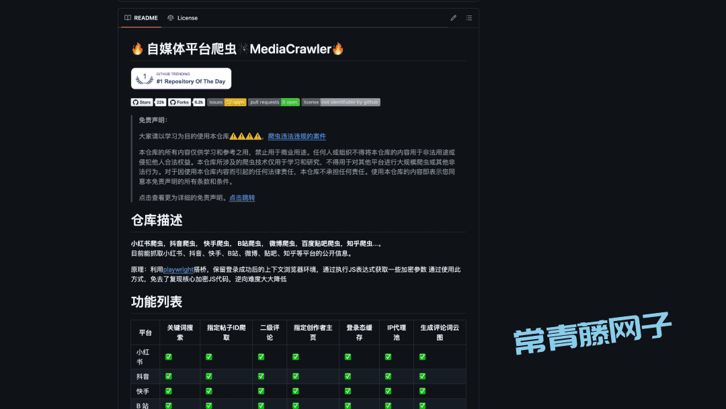Click the book icon beside README
This screenshot has height=409, width=726.
[x=126, y=18]
